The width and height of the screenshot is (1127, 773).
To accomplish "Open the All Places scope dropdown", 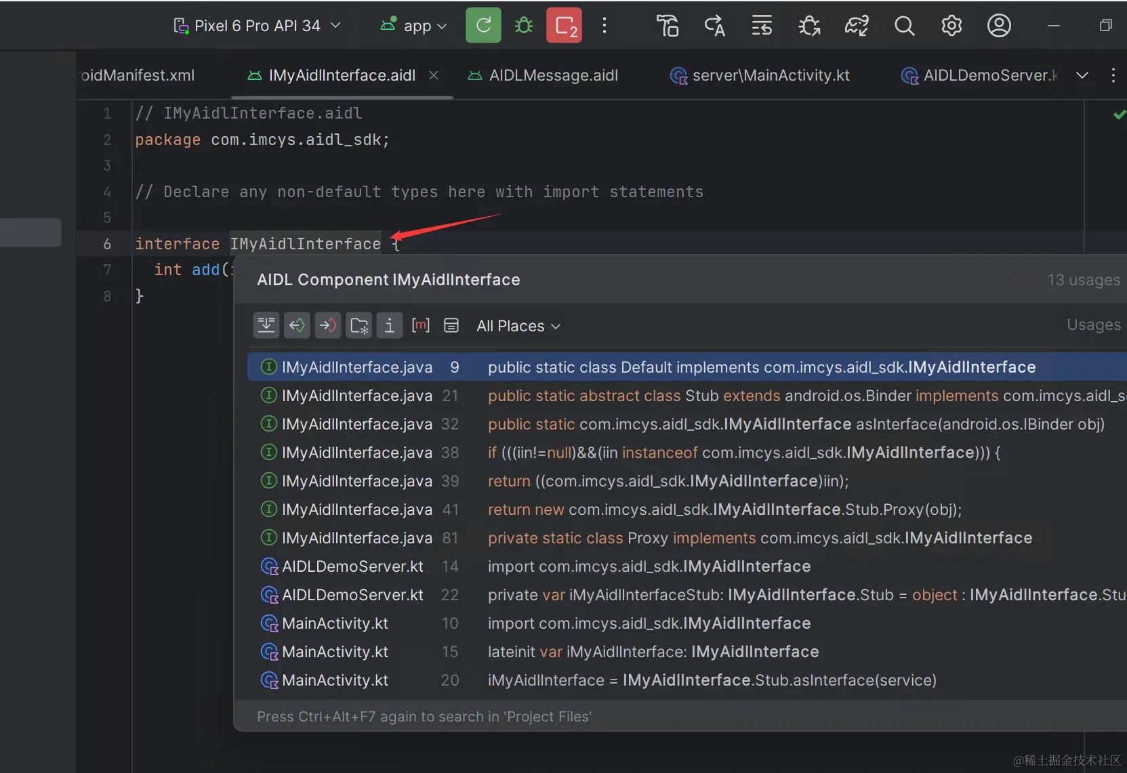I will pos(518,326).
